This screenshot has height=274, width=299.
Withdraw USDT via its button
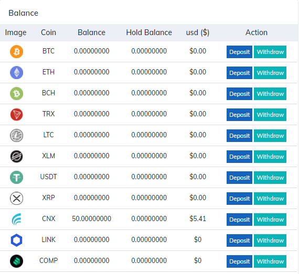coord(270,178)
